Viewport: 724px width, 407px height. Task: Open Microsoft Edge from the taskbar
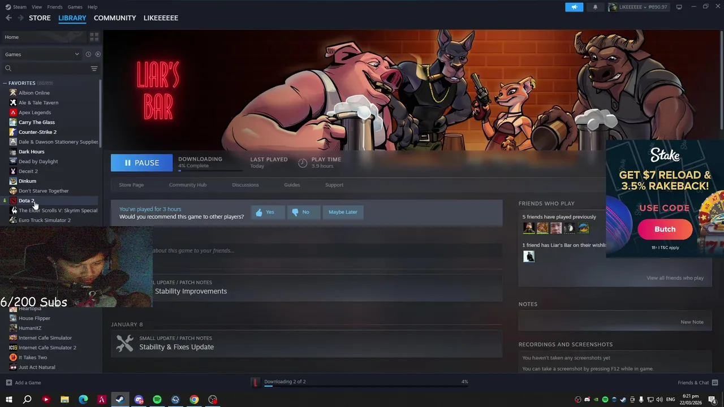tap(83, 400)
